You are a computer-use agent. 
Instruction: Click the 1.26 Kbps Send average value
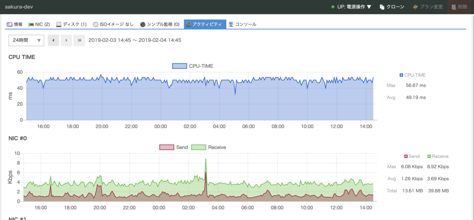coord(412,178)
